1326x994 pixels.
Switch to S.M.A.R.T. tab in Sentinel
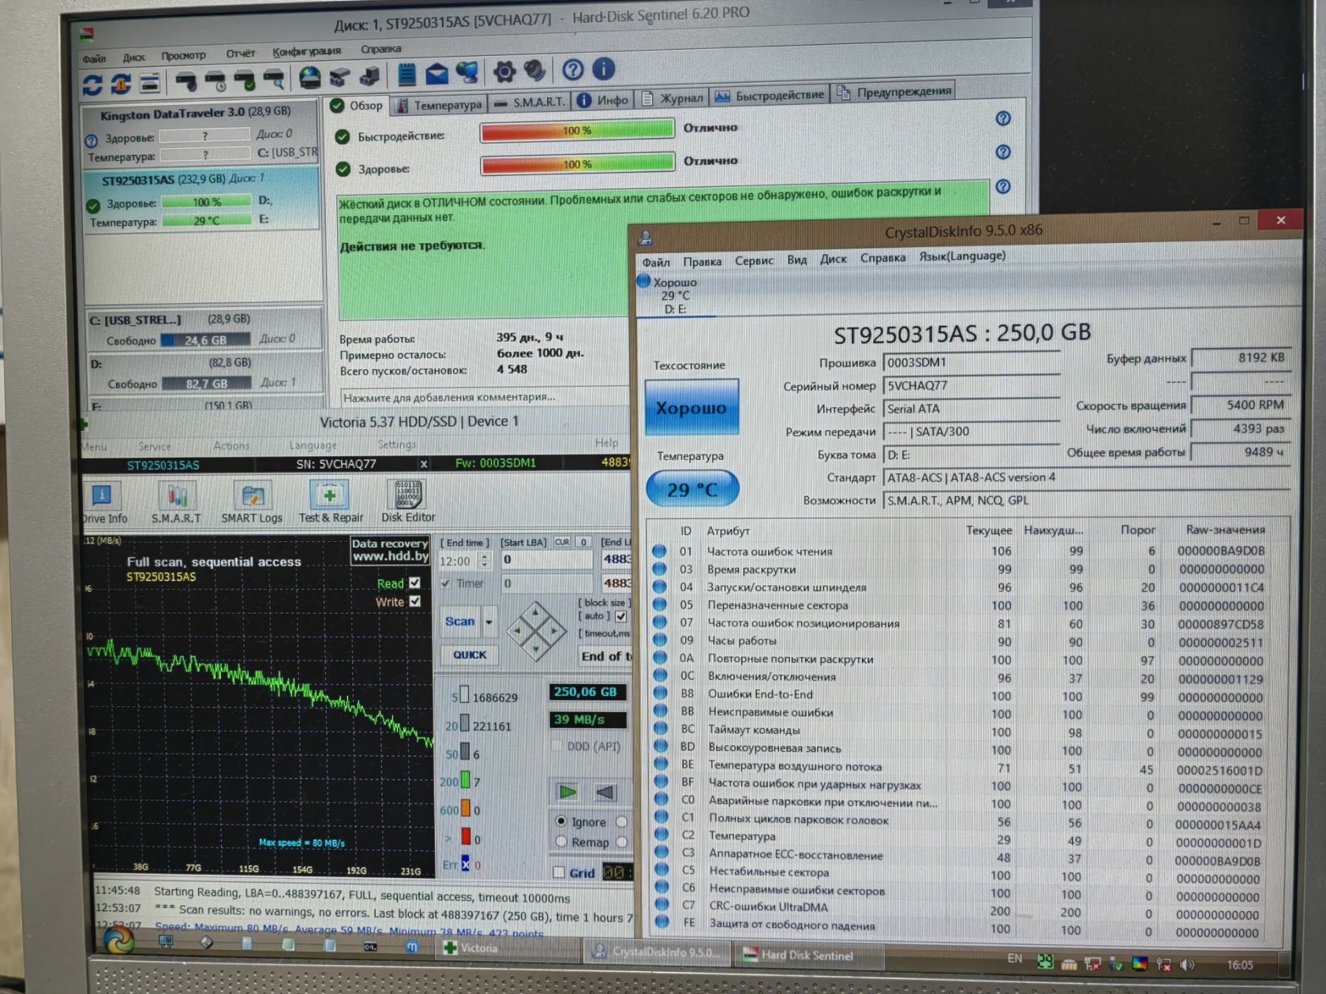(530, 103)
